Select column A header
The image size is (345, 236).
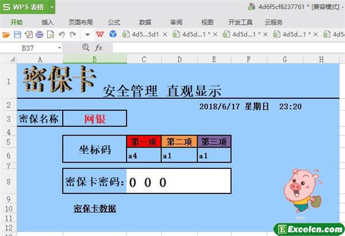[x=40, y=59]
